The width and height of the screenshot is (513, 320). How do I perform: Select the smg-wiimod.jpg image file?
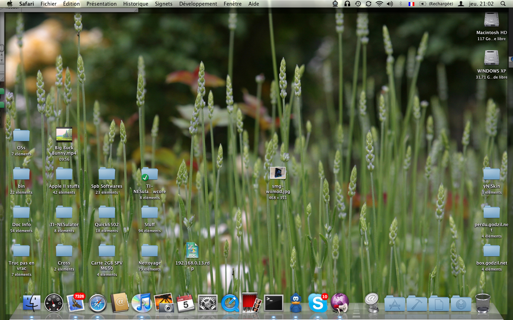pos(278,173)
